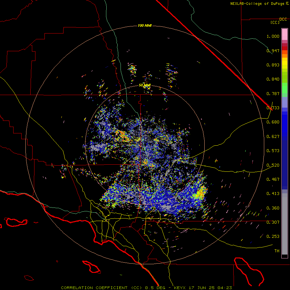Select the 0.947 legend value
This screenshot has width=290, height=290.
[273, 51]
